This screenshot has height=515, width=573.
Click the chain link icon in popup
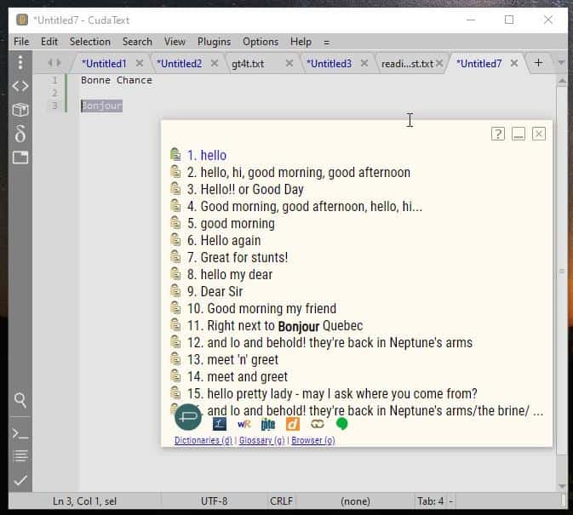[318, 424]
